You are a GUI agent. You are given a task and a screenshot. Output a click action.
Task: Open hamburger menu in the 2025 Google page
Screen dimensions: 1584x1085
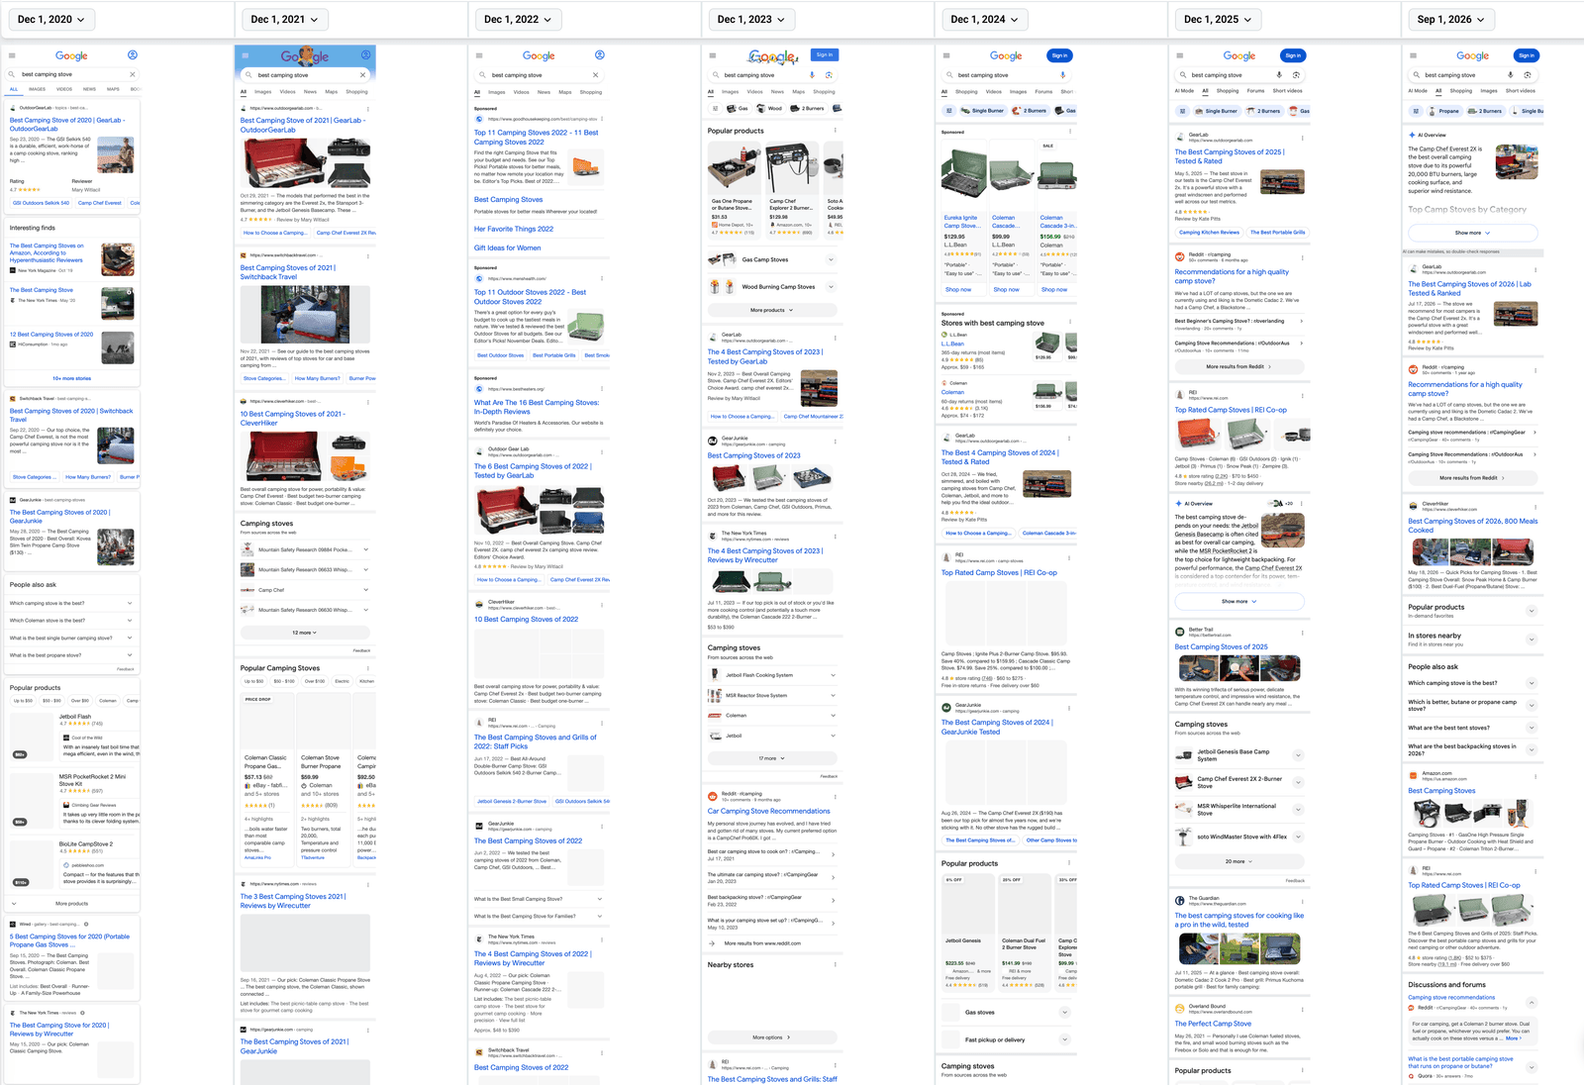point(1180,55)
